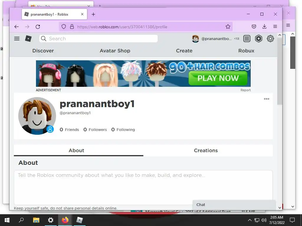View the 0 Friends list
The image size is (302, 226).
pyautogui.click(x=69, y=130)
